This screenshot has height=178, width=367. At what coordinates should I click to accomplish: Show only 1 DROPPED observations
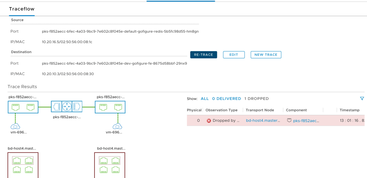point(256,99)
